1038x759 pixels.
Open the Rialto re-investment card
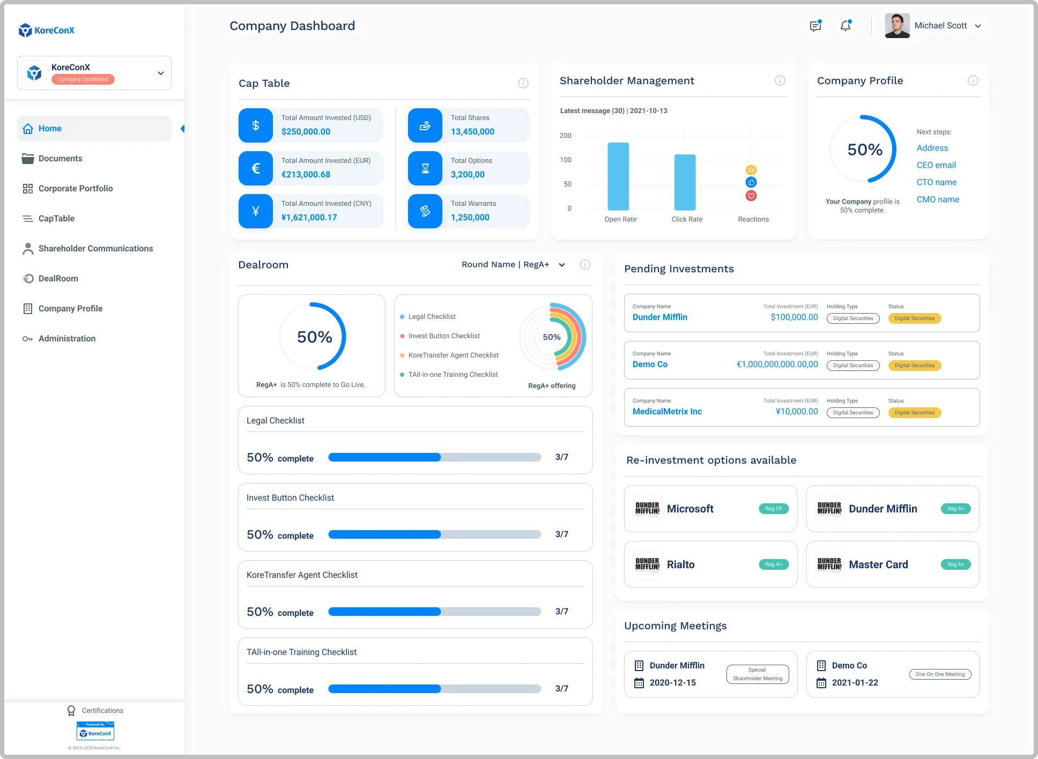pos(710,564)
